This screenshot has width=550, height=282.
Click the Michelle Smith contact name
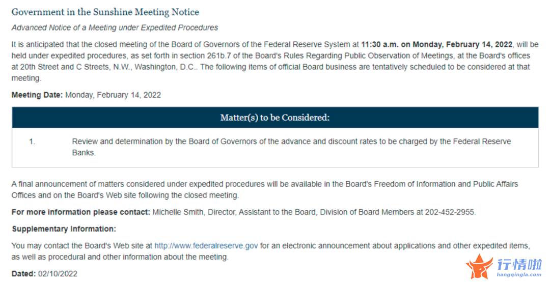coord(178,212)
